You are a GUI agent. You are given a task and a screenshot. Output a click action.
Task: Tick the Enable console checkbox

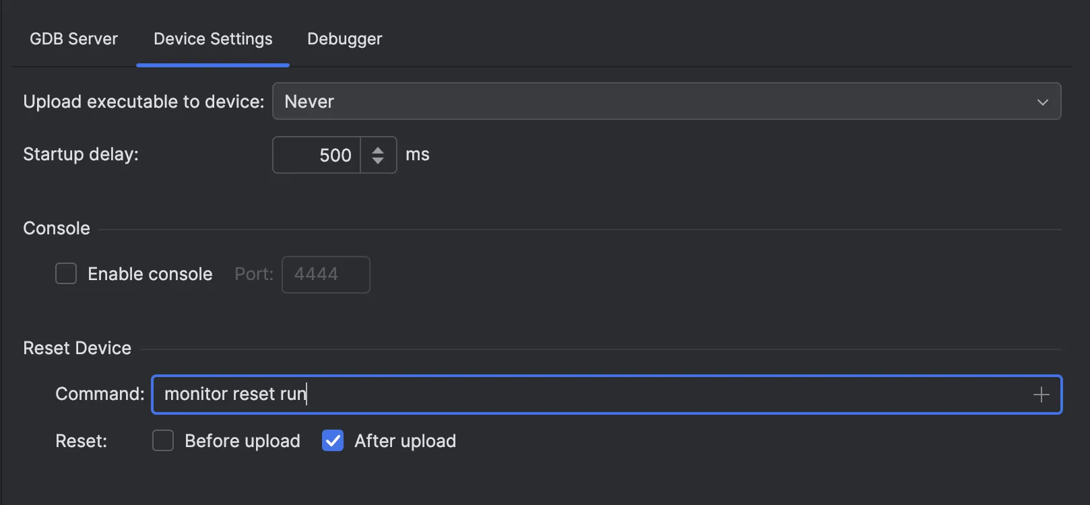66,274
